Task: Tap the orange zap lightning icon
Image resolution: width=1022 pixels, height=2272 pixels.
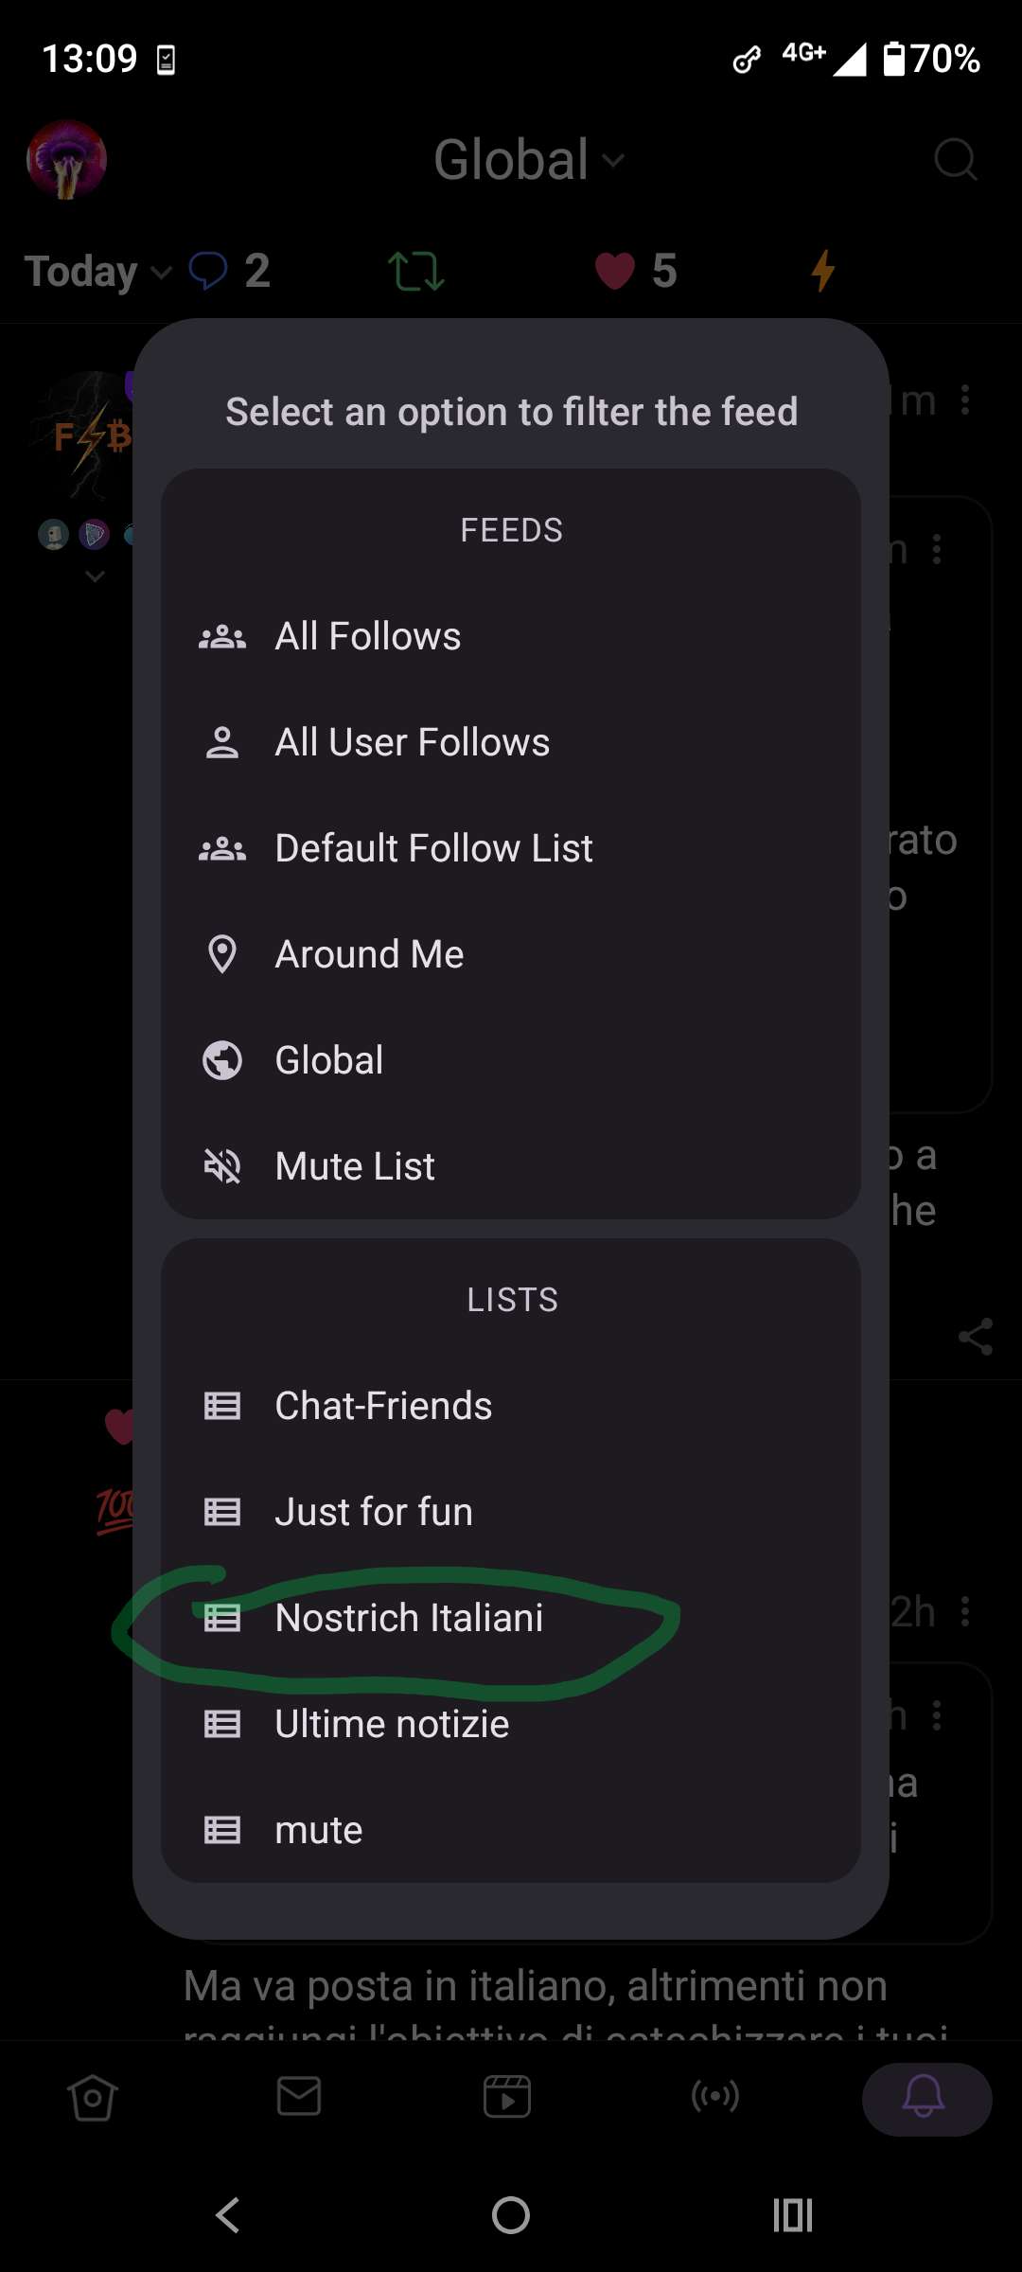Action: click(822, 271)
